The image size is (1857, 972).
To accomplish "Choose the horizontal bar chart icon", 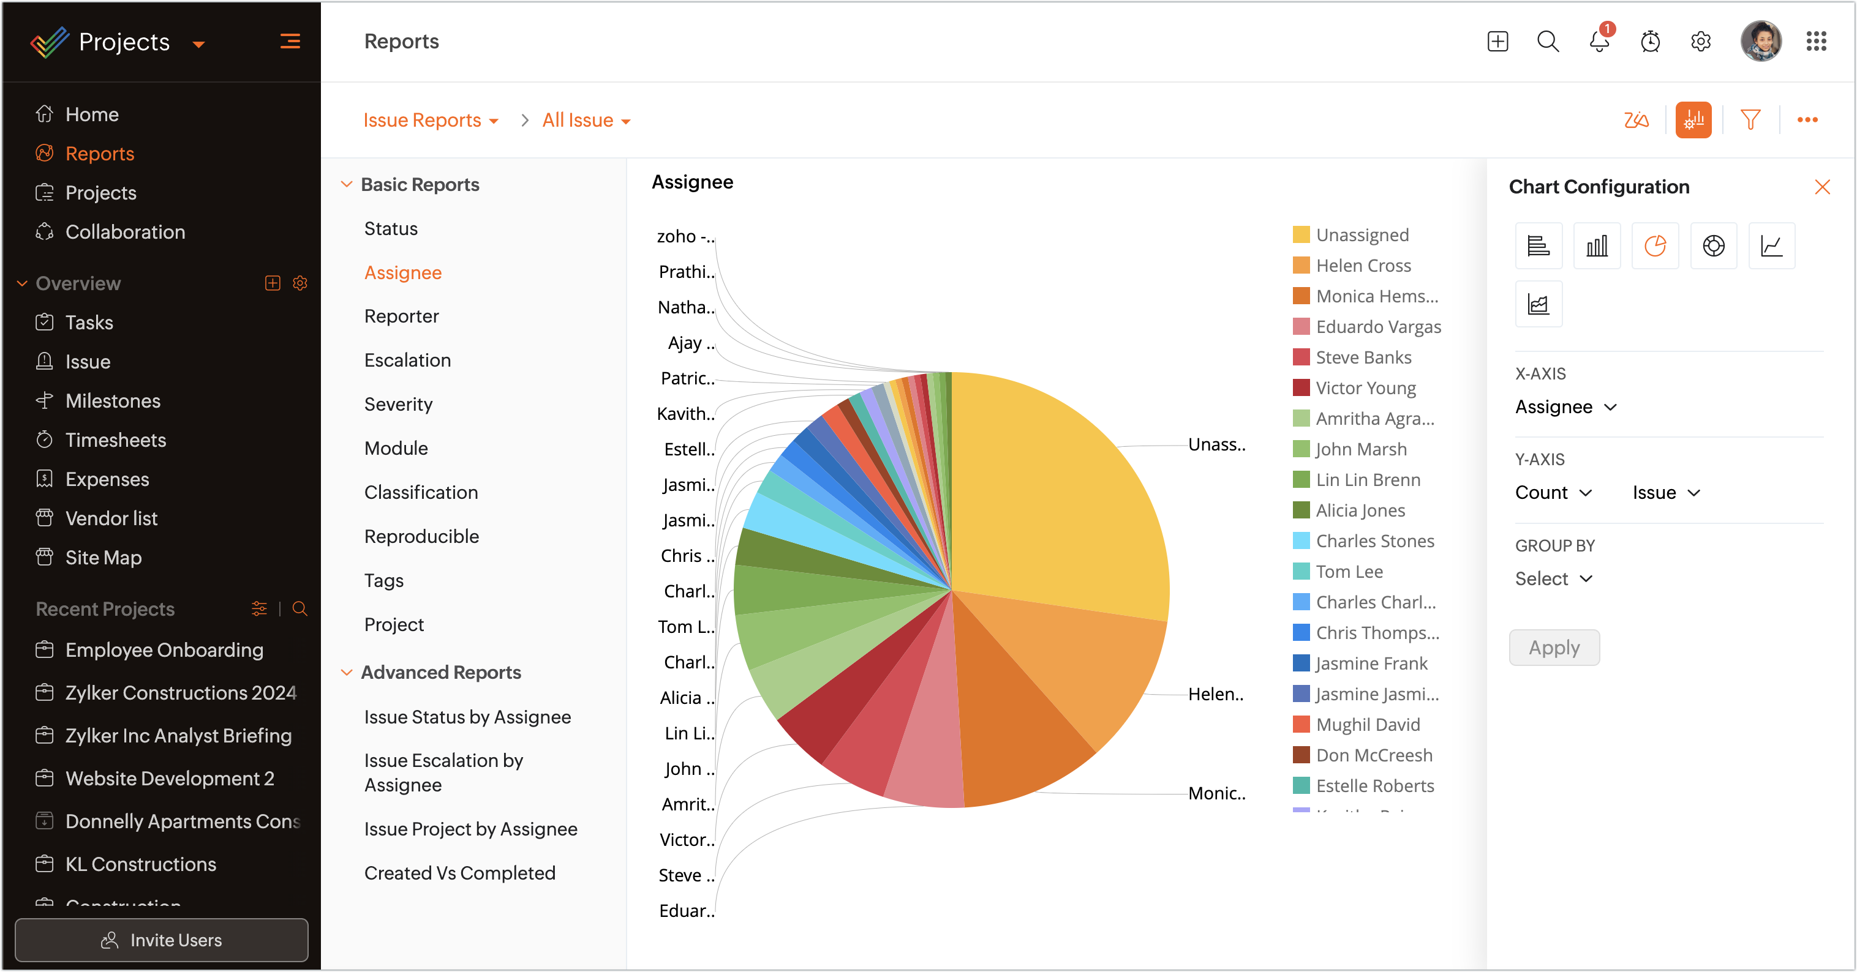I will (1539, 245).
